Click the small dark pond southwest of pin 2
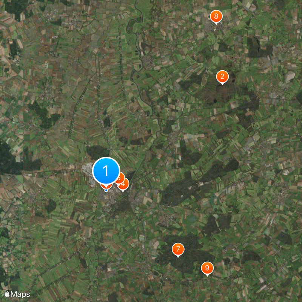302x302 pixels. (x=215, y=100)
